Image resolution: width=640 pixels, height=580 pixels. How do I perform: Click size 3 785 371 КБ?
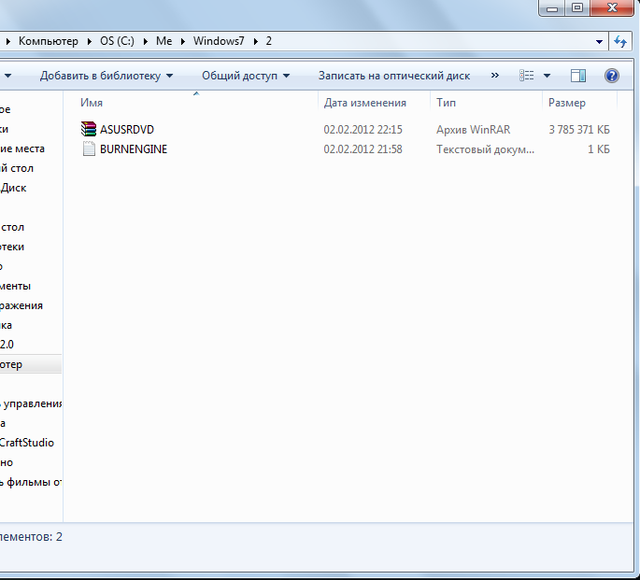click(x=579, y=130)
